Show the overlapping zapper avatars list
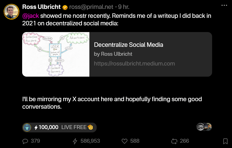232x148 pixels. pyautogui.click(x=204, y=127)
